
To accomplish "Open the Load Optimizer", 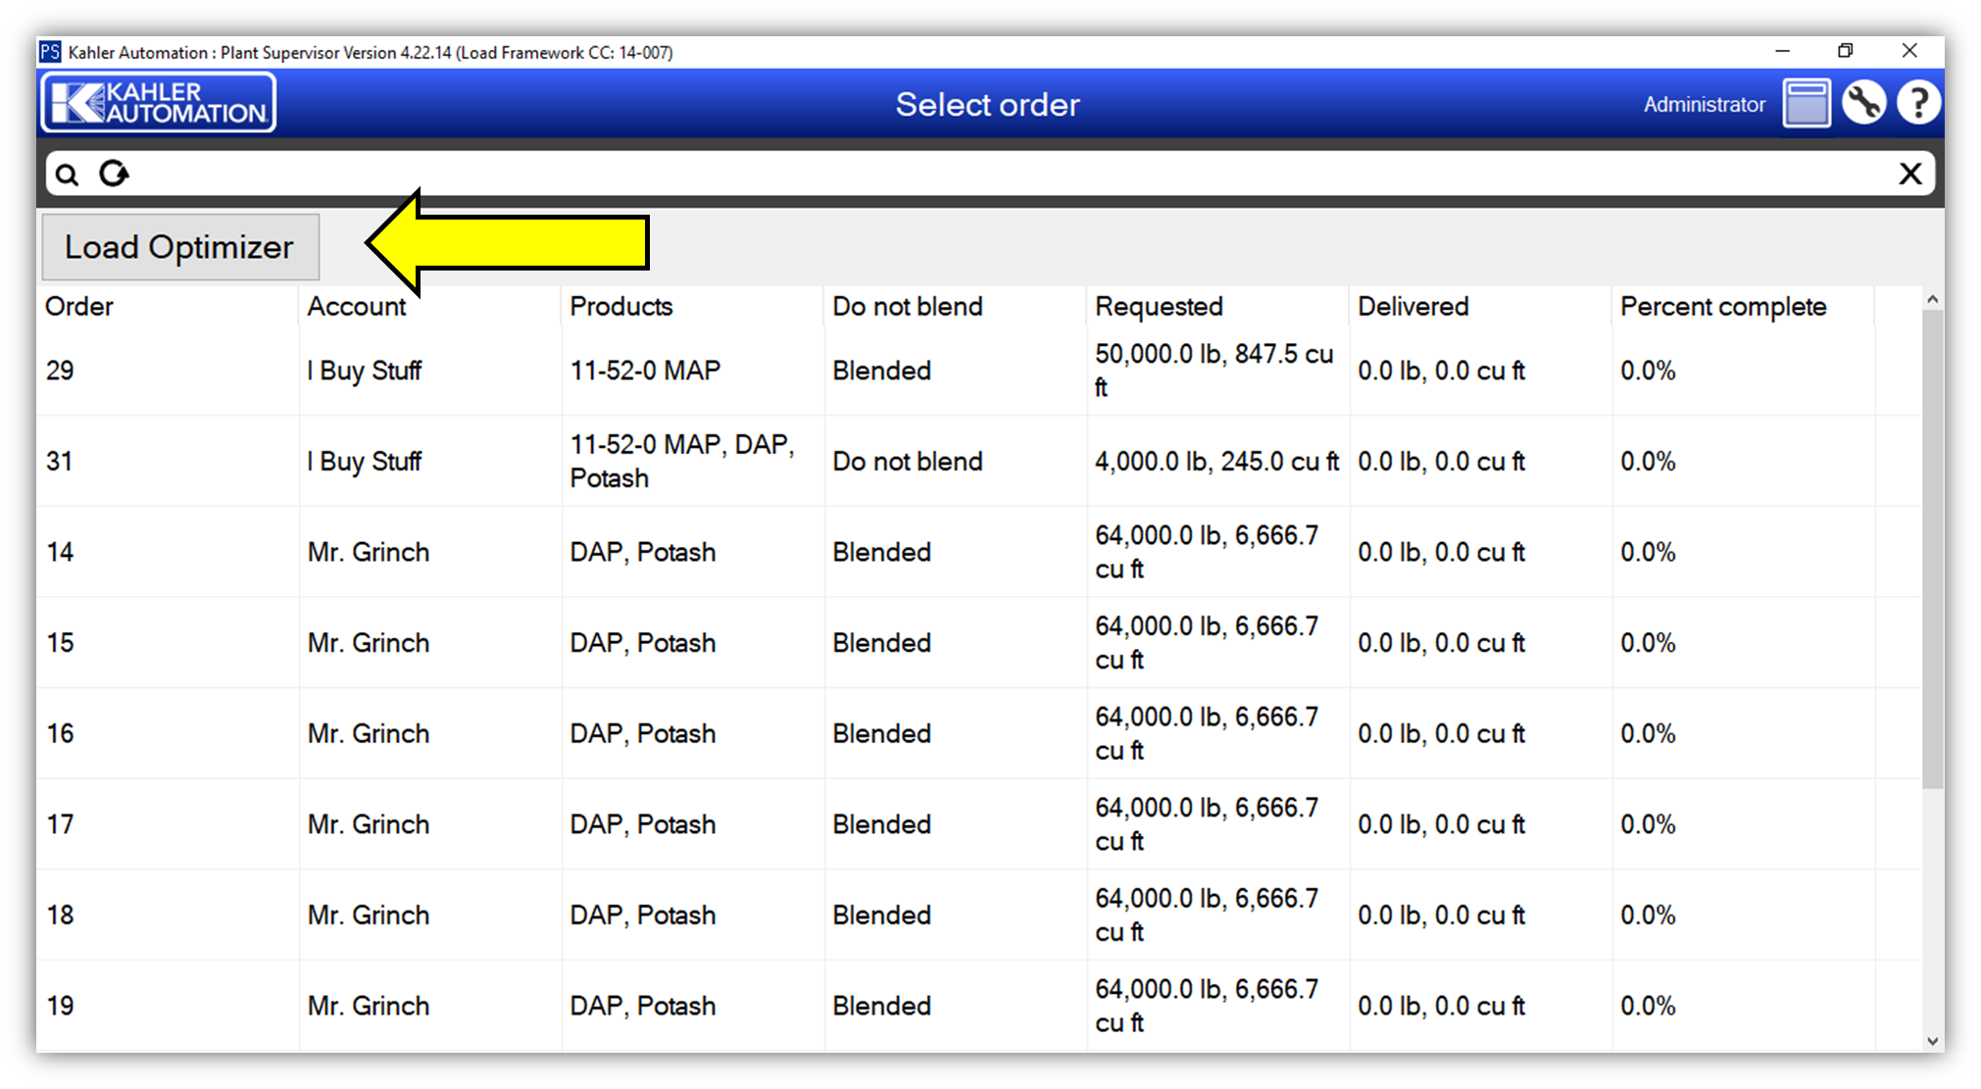I will pyautogui.click(x=179, y=247).
